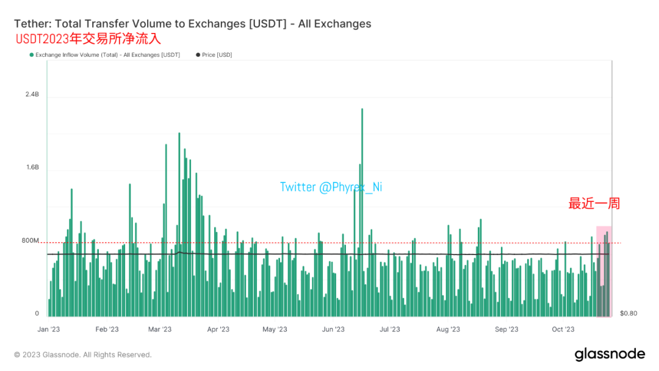Screen dimensions: 659x371
Task: Click the red Chinese subtitle USDT2023年交易所净流入
Action: coord(88,39)
